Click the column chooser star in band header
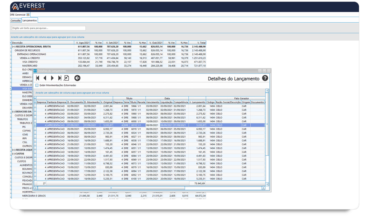This screenshot has height=220, width=369. pyautogui.click(x=35, y=98)
